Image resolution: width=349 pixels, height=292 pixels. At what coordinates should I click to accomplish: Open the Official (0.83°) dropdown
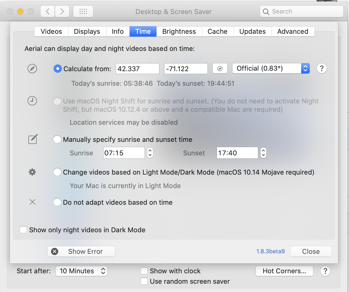coord(271,68)
